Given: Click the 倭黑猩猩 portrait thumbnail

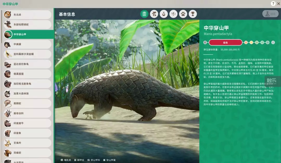Looking at the screenshot, I should point(8,74).
